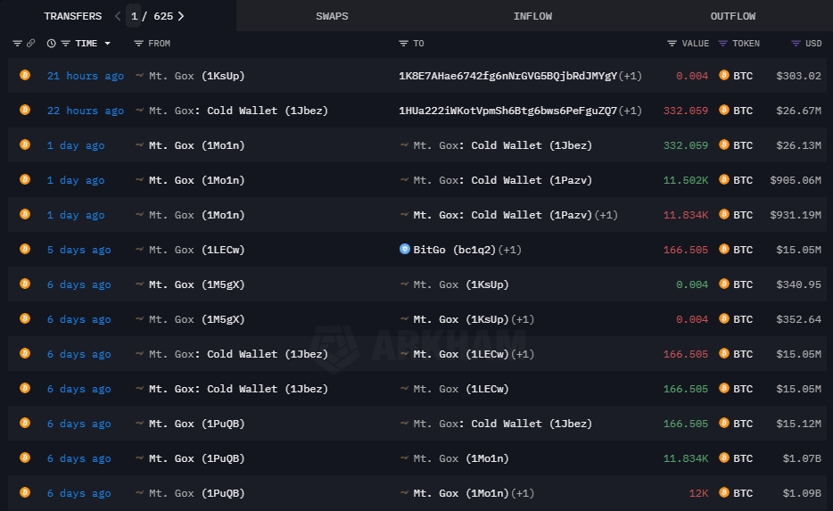
Task: Click Bitcoin icon on 22 hours ago row
Action: (25, 110)
